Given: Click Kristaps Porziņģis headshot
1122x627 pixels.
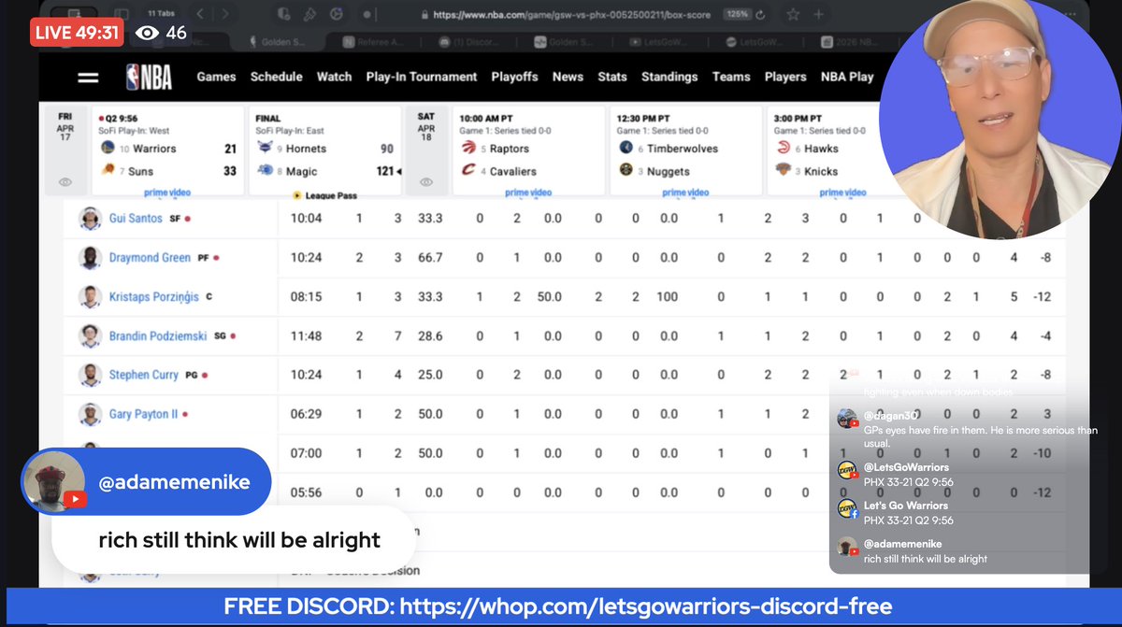Looking at the screenshot, I should pyautogui.click(x=90, y=297).
